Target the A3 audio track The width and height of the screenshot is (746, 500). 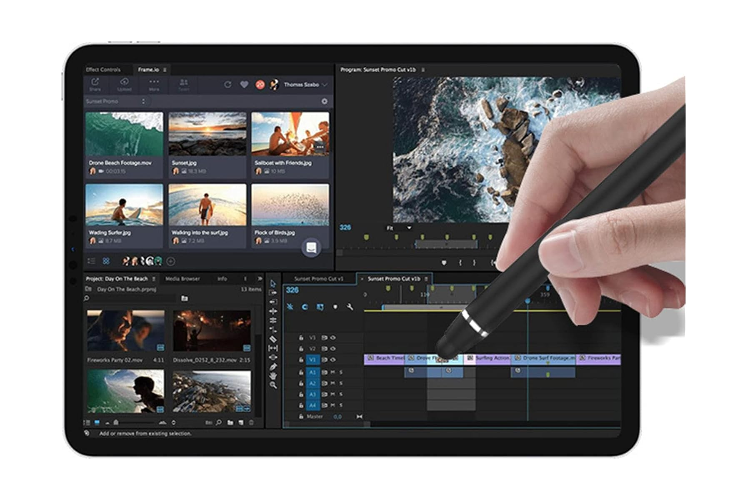(313, 394)
